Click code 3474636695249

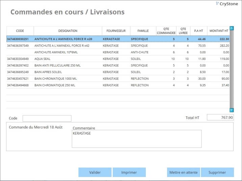[x=18, y=72]
